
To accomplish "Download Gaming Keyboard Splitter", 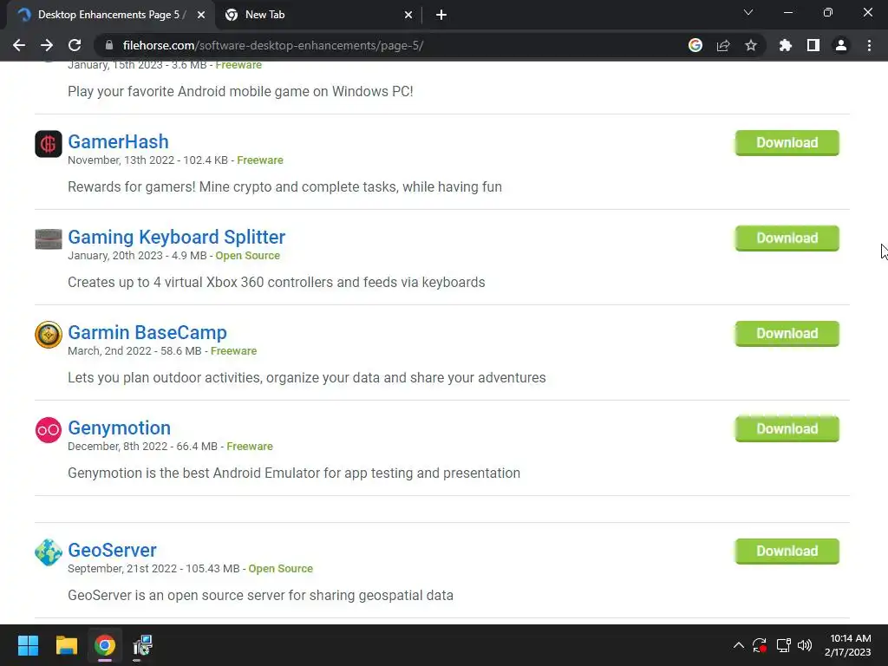I will point(787,238).
